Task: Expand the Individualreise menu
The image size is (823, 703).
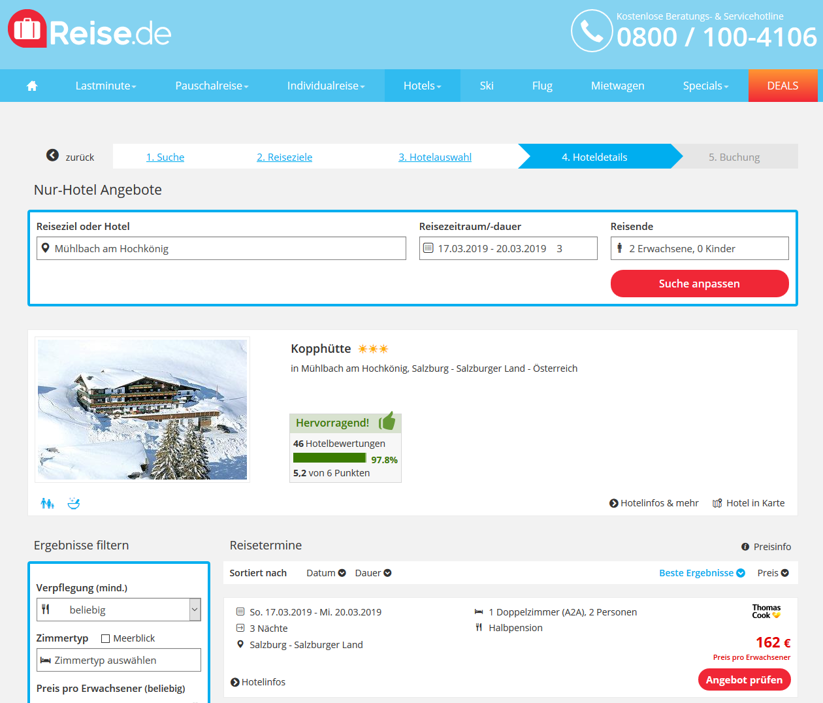Action: [x=326, y=86]
